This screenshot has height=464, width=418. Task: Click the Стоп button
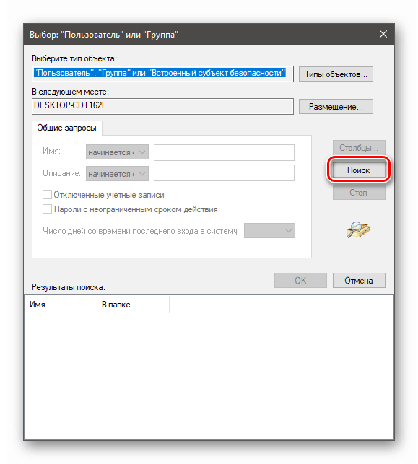(359, 193)
